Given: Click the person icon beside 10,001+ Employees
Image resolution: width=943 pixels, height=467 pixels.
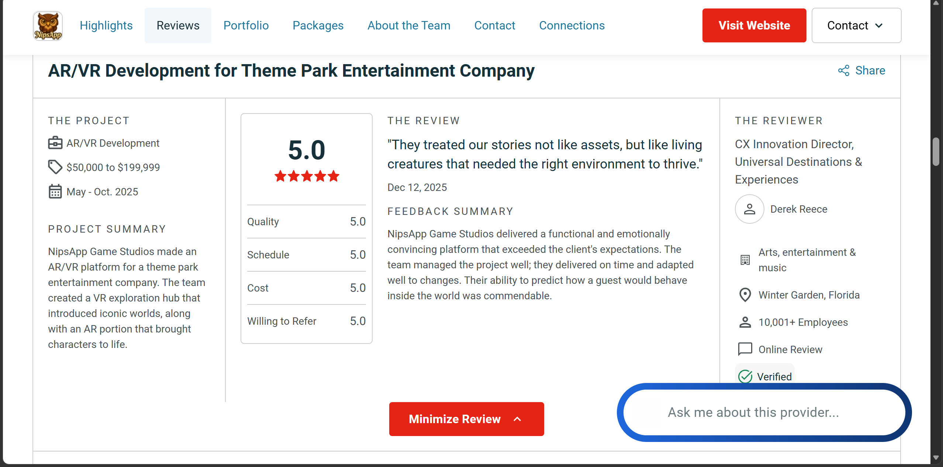Looking at the screenshot, I should click(x=745, y=322).
